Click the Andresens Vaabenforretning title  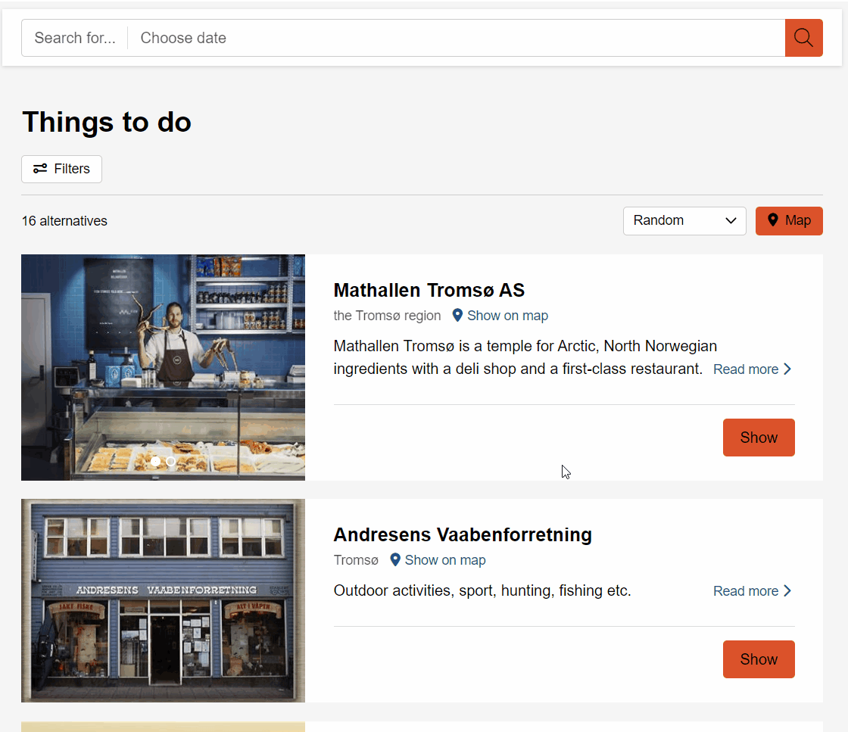(x=462, y=534)
